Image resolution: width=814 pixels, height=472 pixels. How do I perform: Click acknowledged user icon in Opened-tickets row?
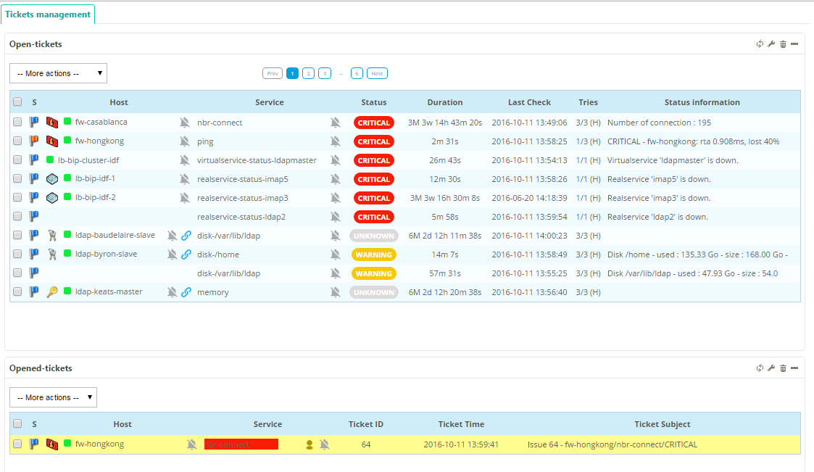click(310, 444)
